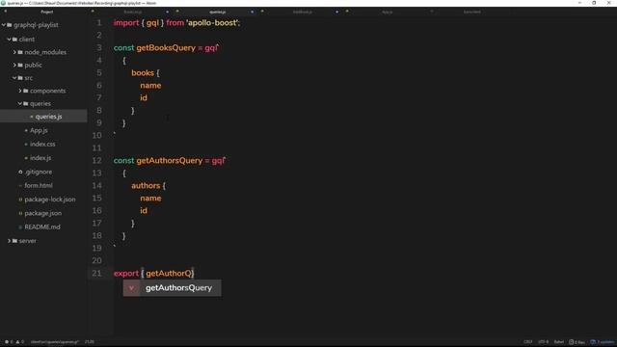Click the server folder icon
617x347 pixels.
(x=15, y=241)
